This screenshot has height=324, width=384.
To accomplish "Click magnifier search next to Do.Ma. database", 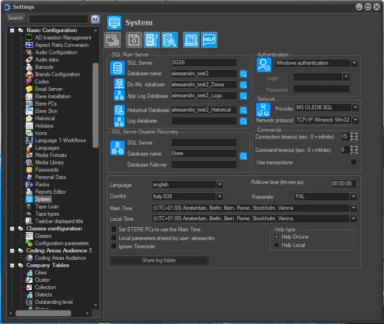I will [243, 85].
